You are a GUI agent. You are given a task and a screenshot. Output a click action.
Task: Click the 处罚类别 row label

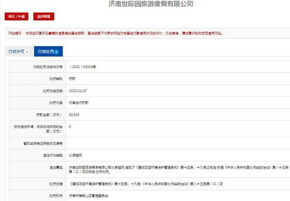56,79
